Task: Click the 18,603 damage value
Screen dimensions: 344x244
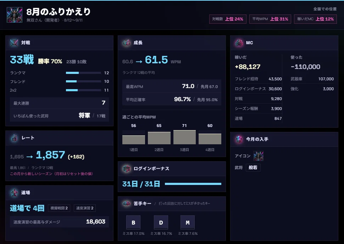Action: tap(96, 222)
